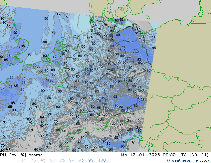
Task: Select the 60 value in the bottom legend scale
Action: pos(53,160)
